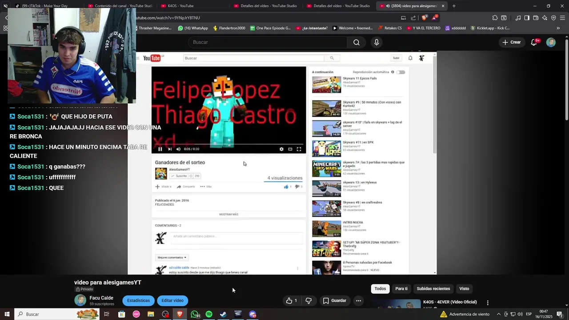Open the Más ellipsis menu under recorded video
Image resolution: width=569 pixels, height=320 pixels.
pyautogui.click(x=206, y=187)
